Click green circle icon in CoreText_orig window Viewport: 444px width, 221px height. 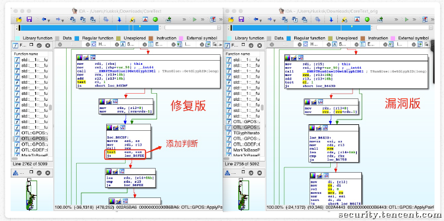point(367,19)
